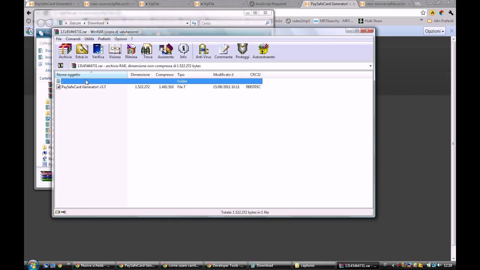Click the 15/08/2011 10.11 date cell
Image resolution: width=480 pixels, height=270 pixels.
click(x=226, y=87)
